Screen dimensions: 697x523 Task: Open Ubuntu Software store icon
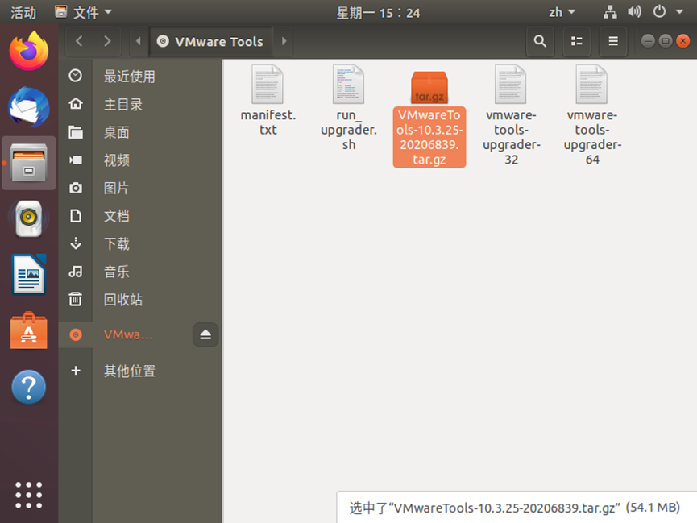29,330
